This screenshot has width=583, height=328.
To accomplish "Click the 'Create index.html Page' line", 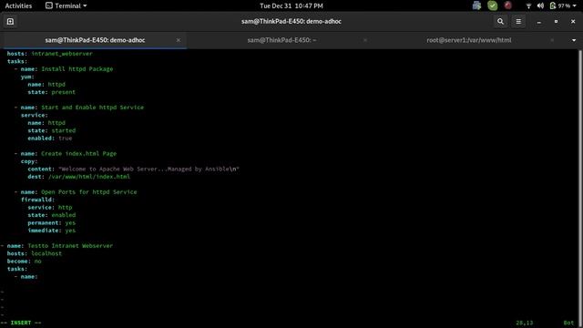I will click(x=65, y=154).
